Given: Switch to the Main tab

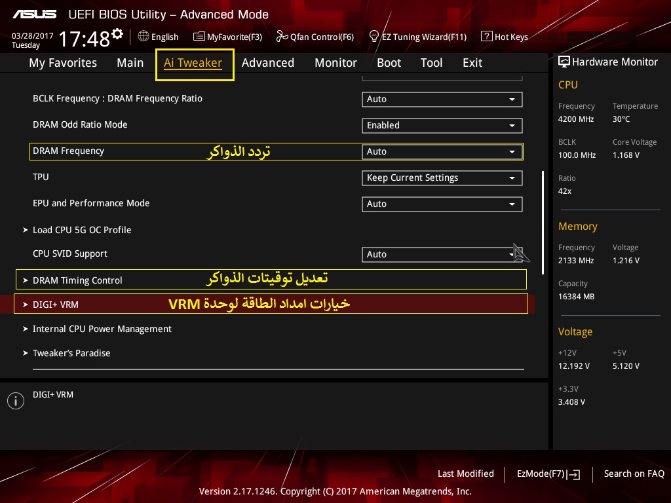Looking at the screenshot, I should [130, 63].
